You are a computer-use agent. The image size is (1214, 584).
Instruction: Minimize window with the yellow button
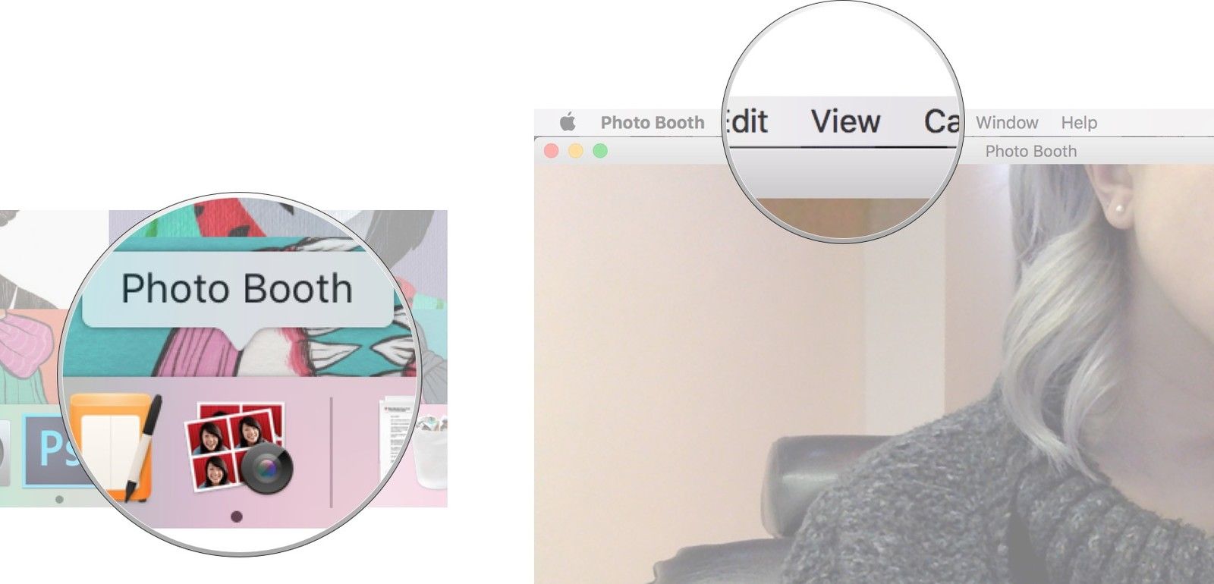tap(576, 151)
